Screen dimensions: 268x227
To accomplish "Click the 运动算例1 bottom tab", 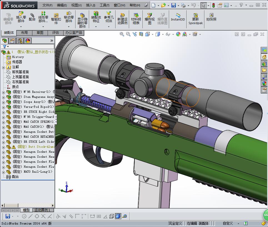I will [x=42, y=210].
